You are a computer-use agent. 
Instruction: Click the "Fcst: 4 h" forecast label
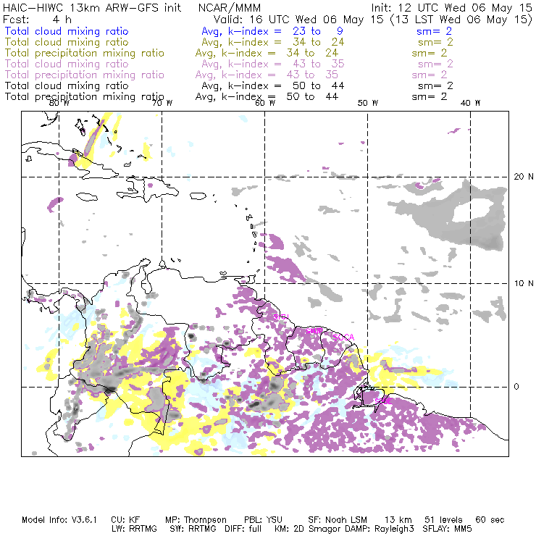pos(37,20)
